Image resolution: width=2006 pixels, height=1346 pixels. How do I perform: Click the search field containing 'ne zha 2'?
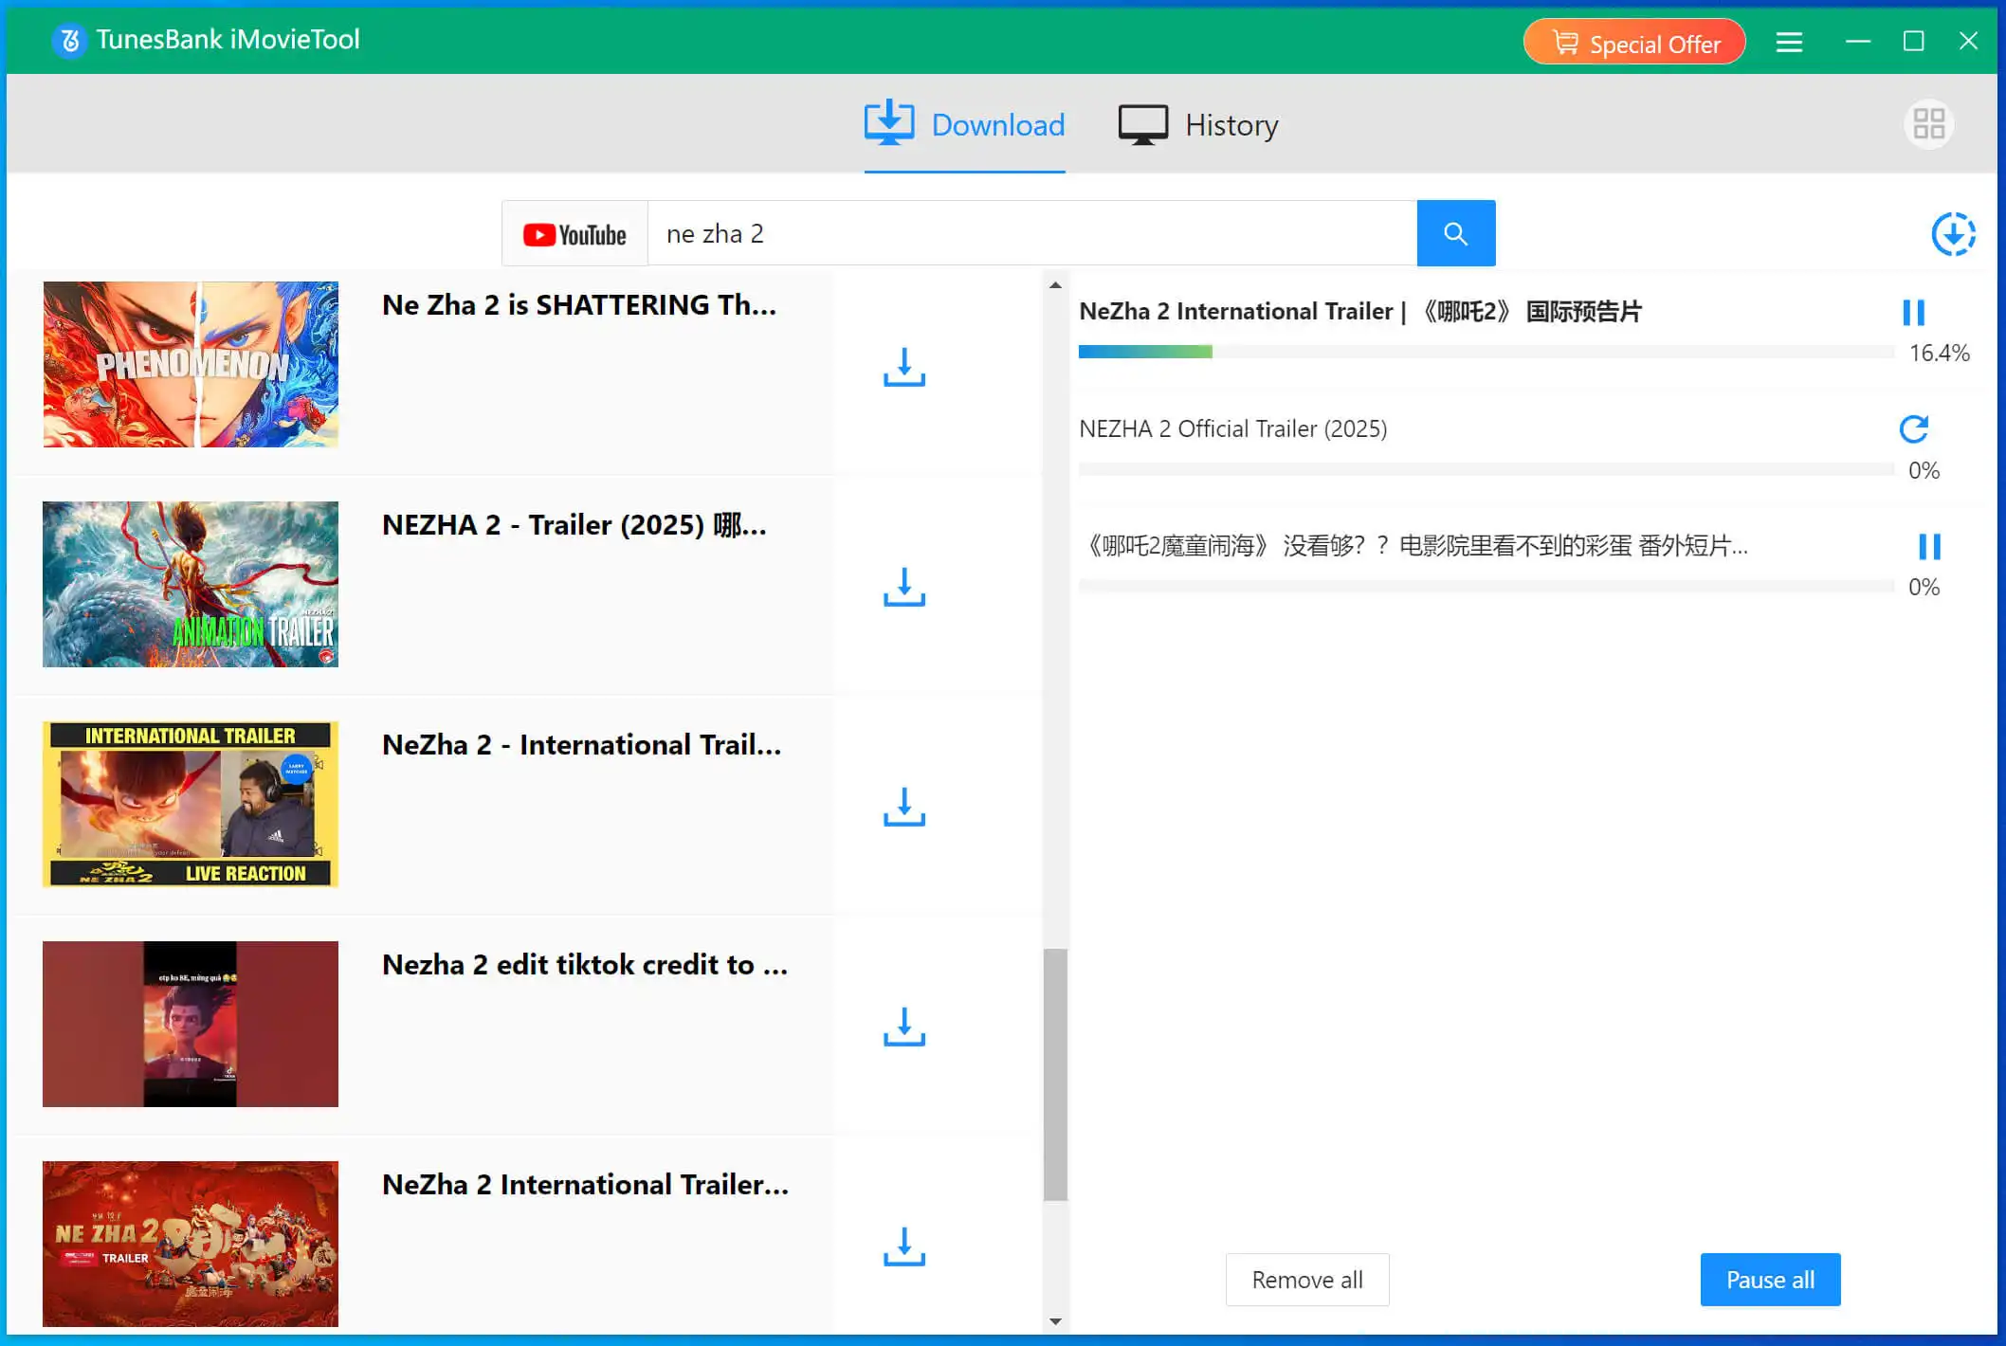[x=1031, y=234]
